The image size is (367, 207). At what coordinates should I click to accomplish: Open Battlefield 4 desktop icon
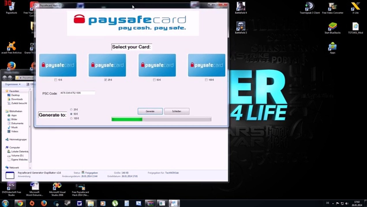pos(241,8)
